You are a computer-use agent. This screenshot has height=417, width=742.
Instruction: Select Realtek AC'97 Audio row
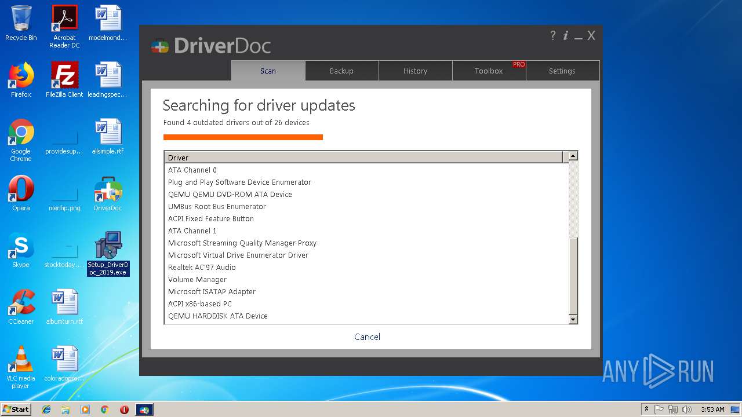366,267
